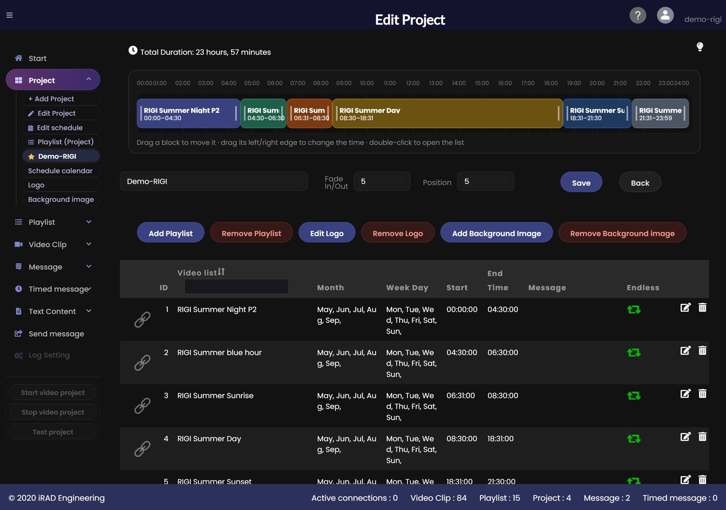Delete the RIGI Summer Night P2 row

click(702, 307)
